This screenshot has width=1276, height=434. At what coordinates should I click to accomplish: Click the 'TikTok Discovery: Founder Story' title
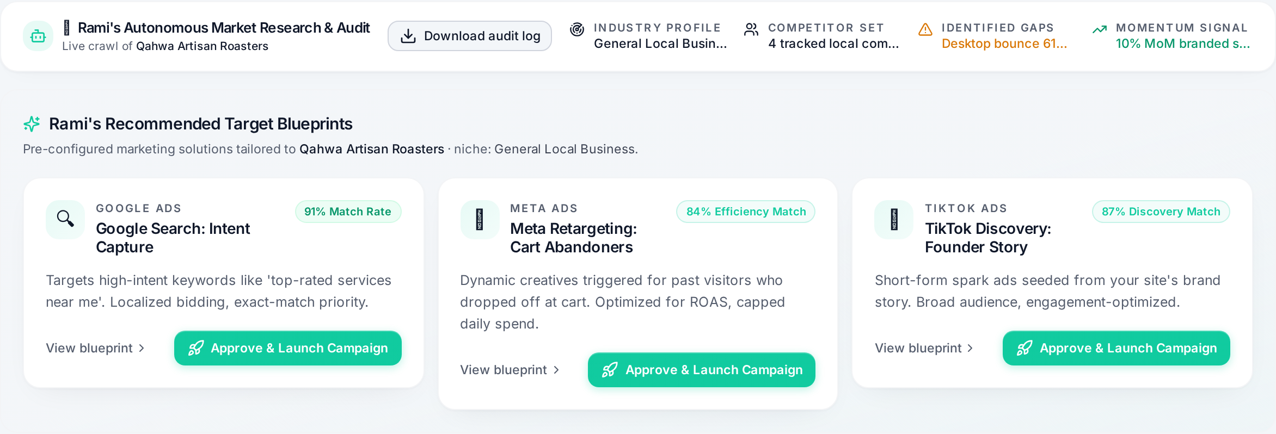(988, 238)
